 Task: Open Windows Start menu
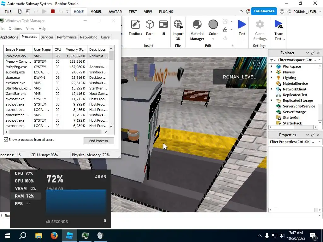click(8, 236)
